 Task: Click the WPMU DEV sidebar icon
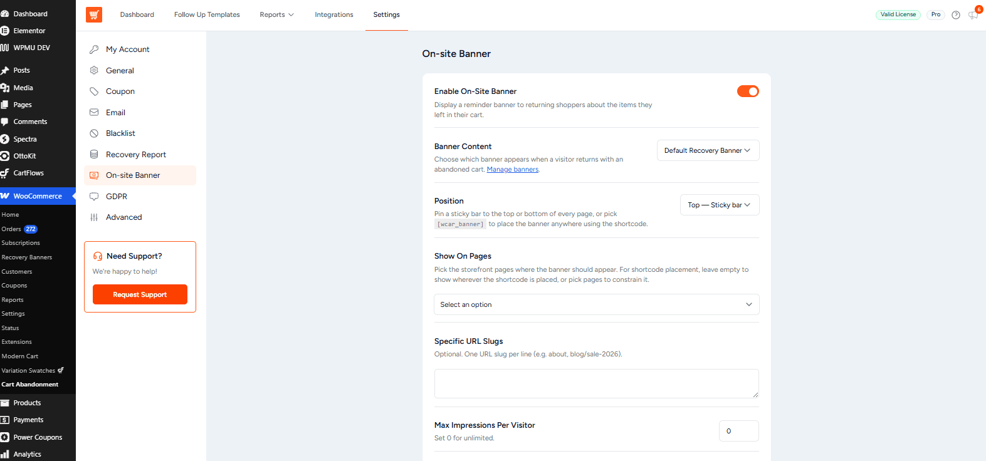(x=5, y=48)
